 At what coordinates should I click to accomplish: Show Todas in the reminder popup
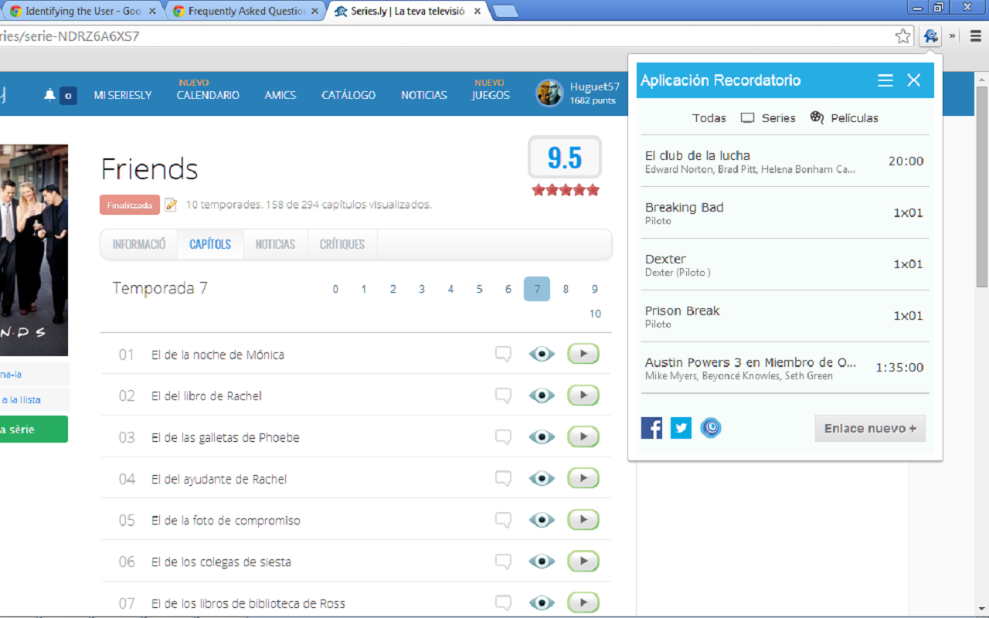pyautogui.click(x=709, y=118)
